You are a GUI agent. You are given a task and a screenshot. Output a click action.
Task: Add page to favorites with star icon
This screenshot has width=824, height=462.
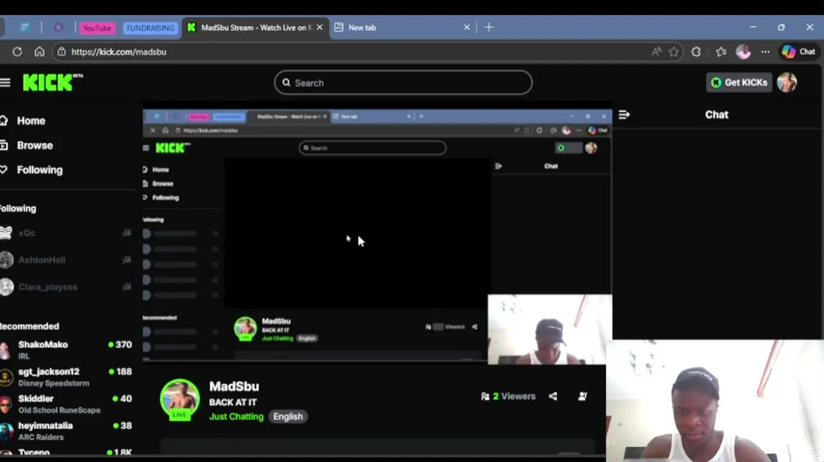(x=674, y=51)
